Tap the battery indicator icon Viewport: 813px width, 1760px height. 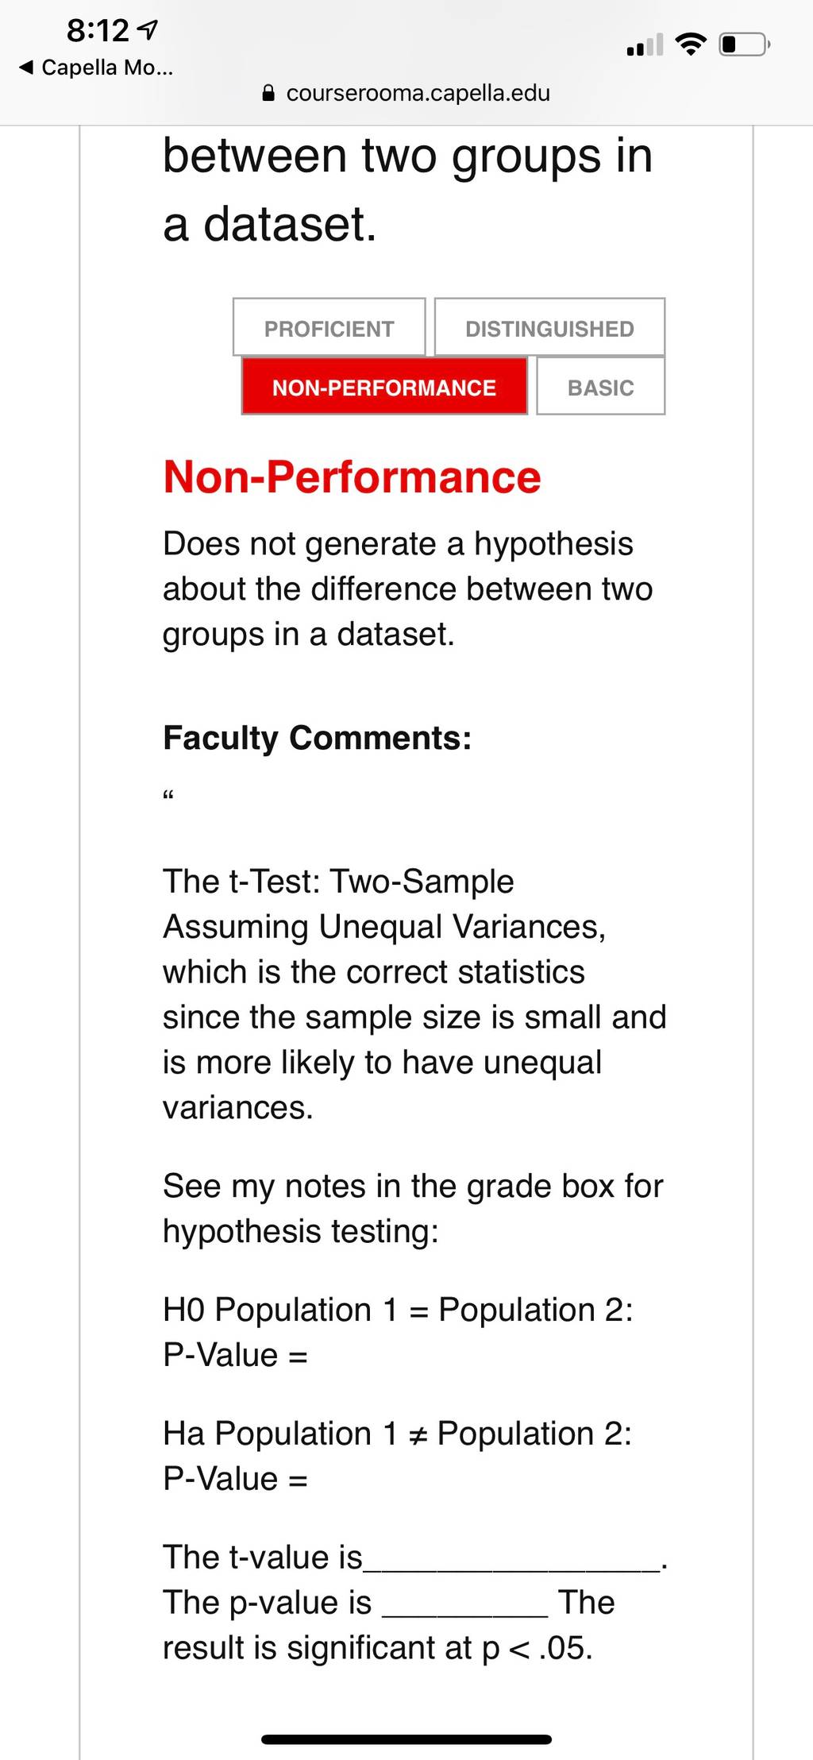coord(745,44)
